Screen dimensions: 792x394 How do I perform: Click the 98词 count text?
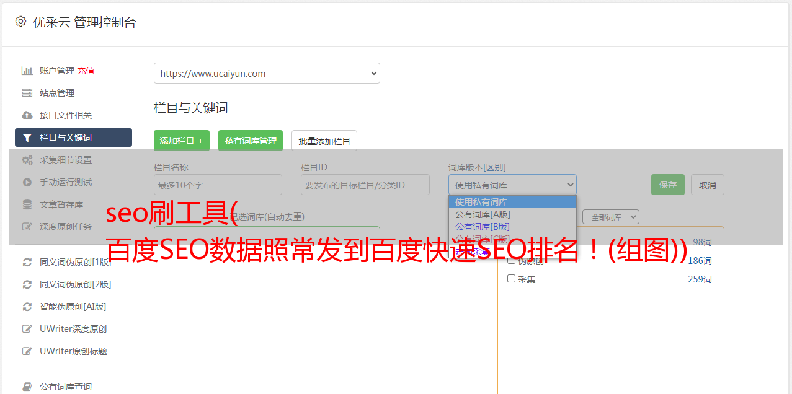coord(702,242)
